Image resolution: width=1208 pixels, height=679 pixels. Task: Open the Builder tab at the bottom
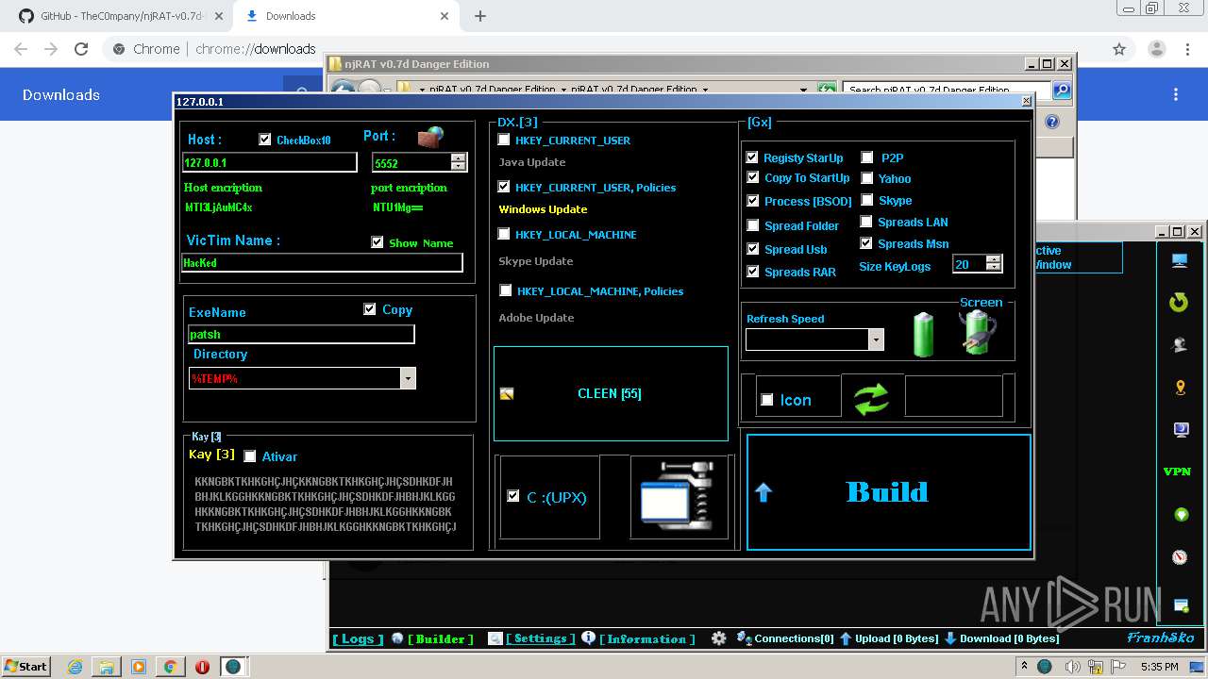tap(441, 638)
